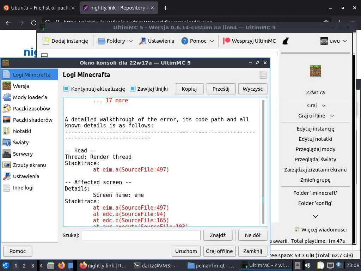Click Zmień grupę
The width and height of the screenshot is (361, 271).
[x=316, y=180]
